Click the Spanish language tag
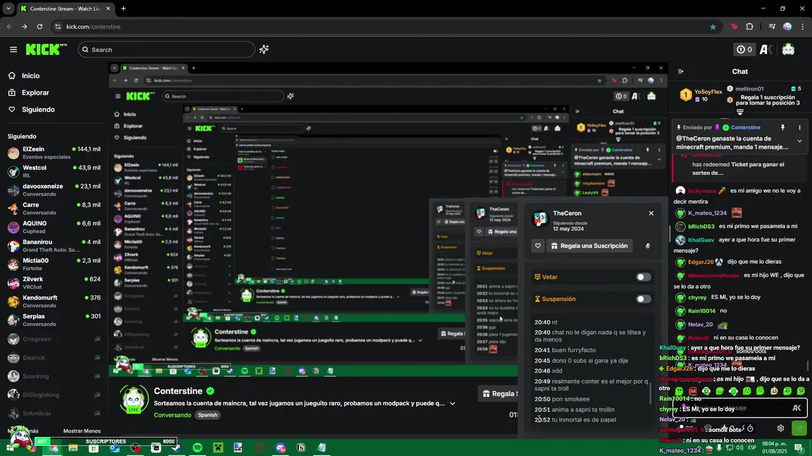This screenshot has height=456, width=812. [207, 415]
